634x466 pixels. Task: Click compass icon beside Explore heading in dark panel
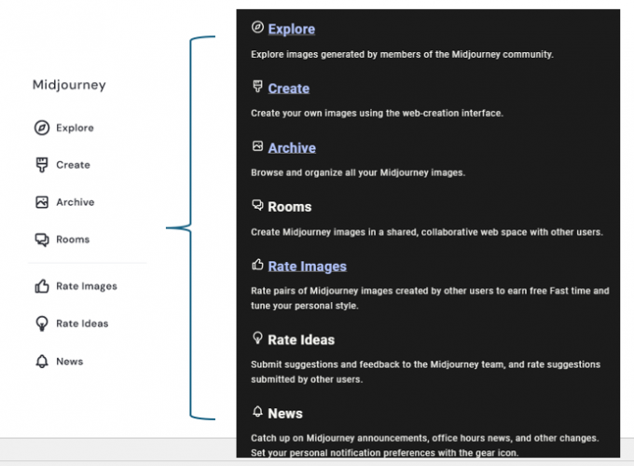257,27
